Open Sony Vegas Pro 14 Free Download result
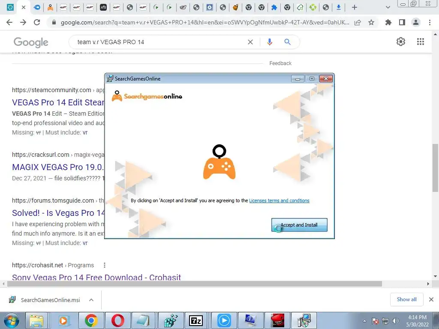Image resolution: width=439 pixels, height=329 pixels. [x=96, y=277]
